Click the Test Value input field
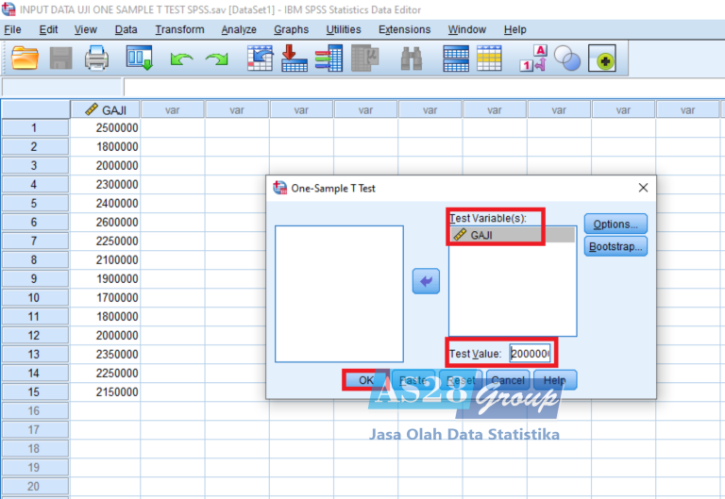 click(530, 354)
